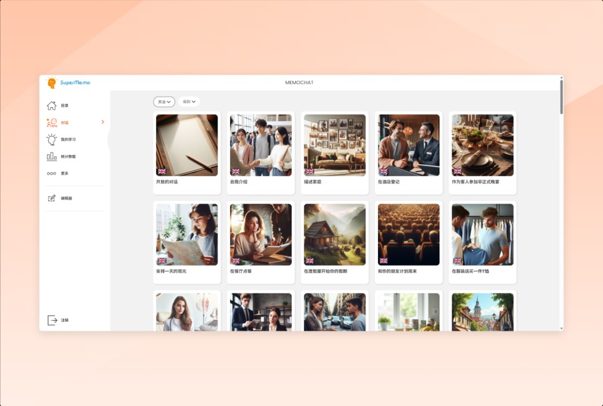Open 我的学习 lightbulb icon

[x=52, y=139]
